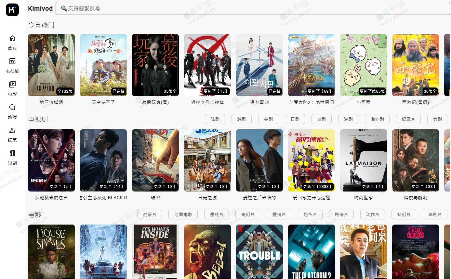Viewport: 451px width, 279px height.
Task: Open 第三次婚姻 poster thumbnail
Action: pyautogui.click(x=51, y=65)
